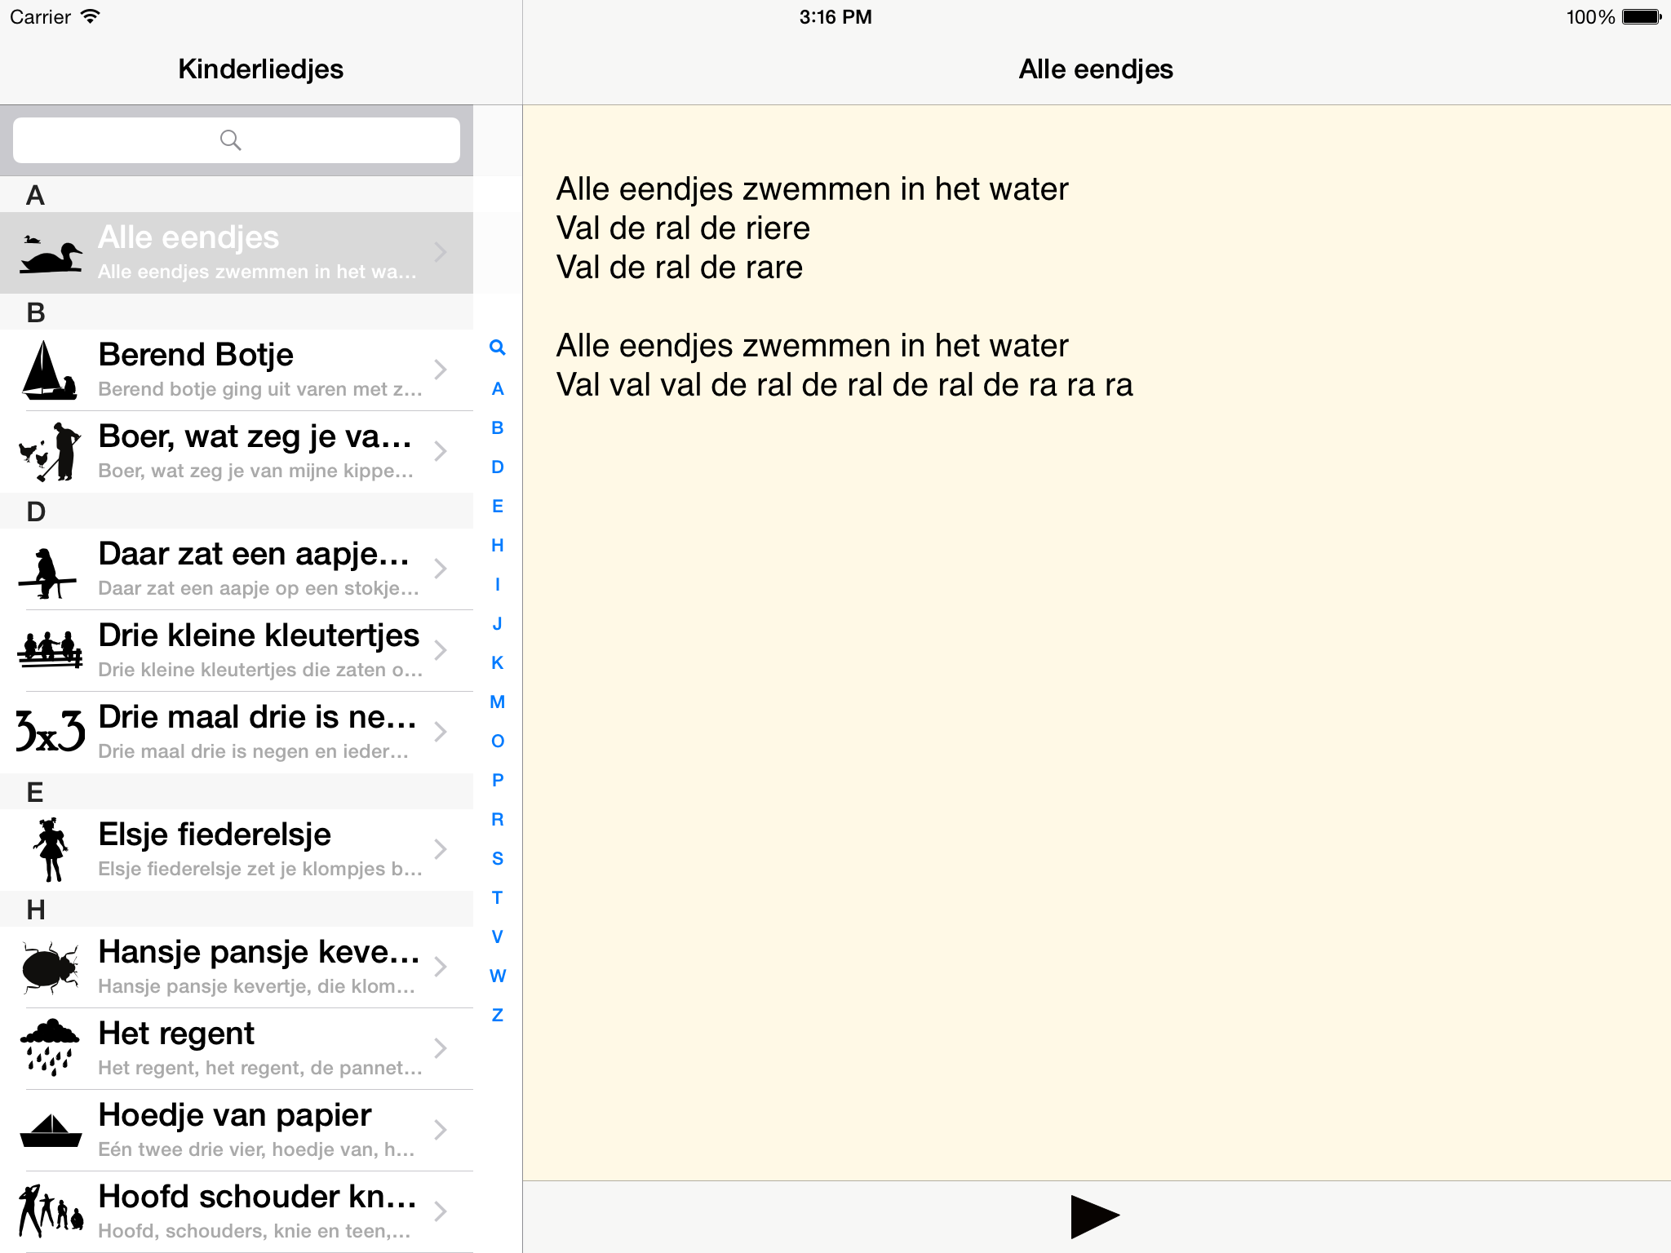Jump to index letter O
Viewport: 1671px width, 1253px height.
[498, 742]
